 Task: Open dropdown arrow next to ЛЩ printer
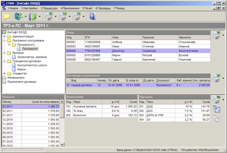tap(223, 35)
